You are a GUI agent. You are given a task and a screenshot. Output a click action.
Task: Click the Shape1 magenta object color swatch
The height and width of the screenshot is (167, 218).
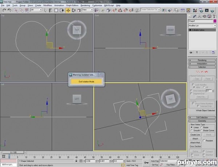pyautogui.click(x=215, y=21)
